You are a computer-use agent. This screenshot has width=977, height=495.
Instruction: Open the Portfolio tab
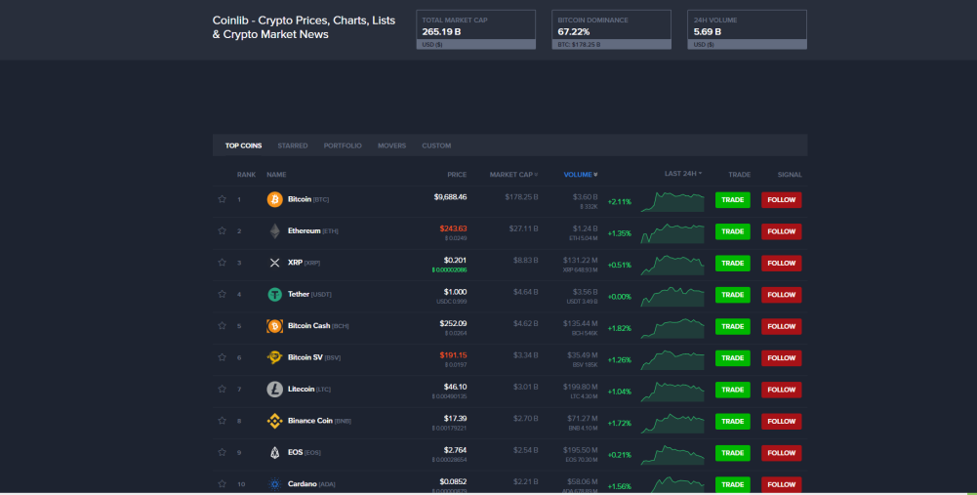click(x=343, y=145)
